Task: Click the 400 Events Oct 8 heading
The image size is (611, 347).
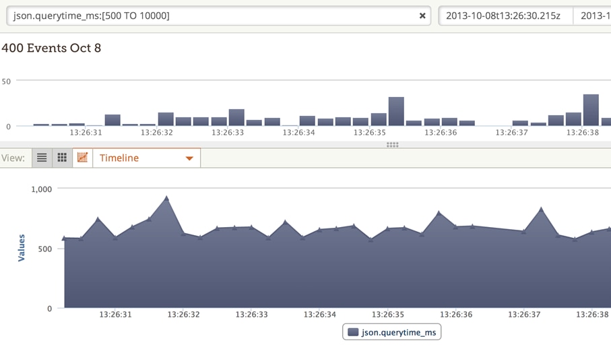Action: pyautogui.click(x=51, y=49)
